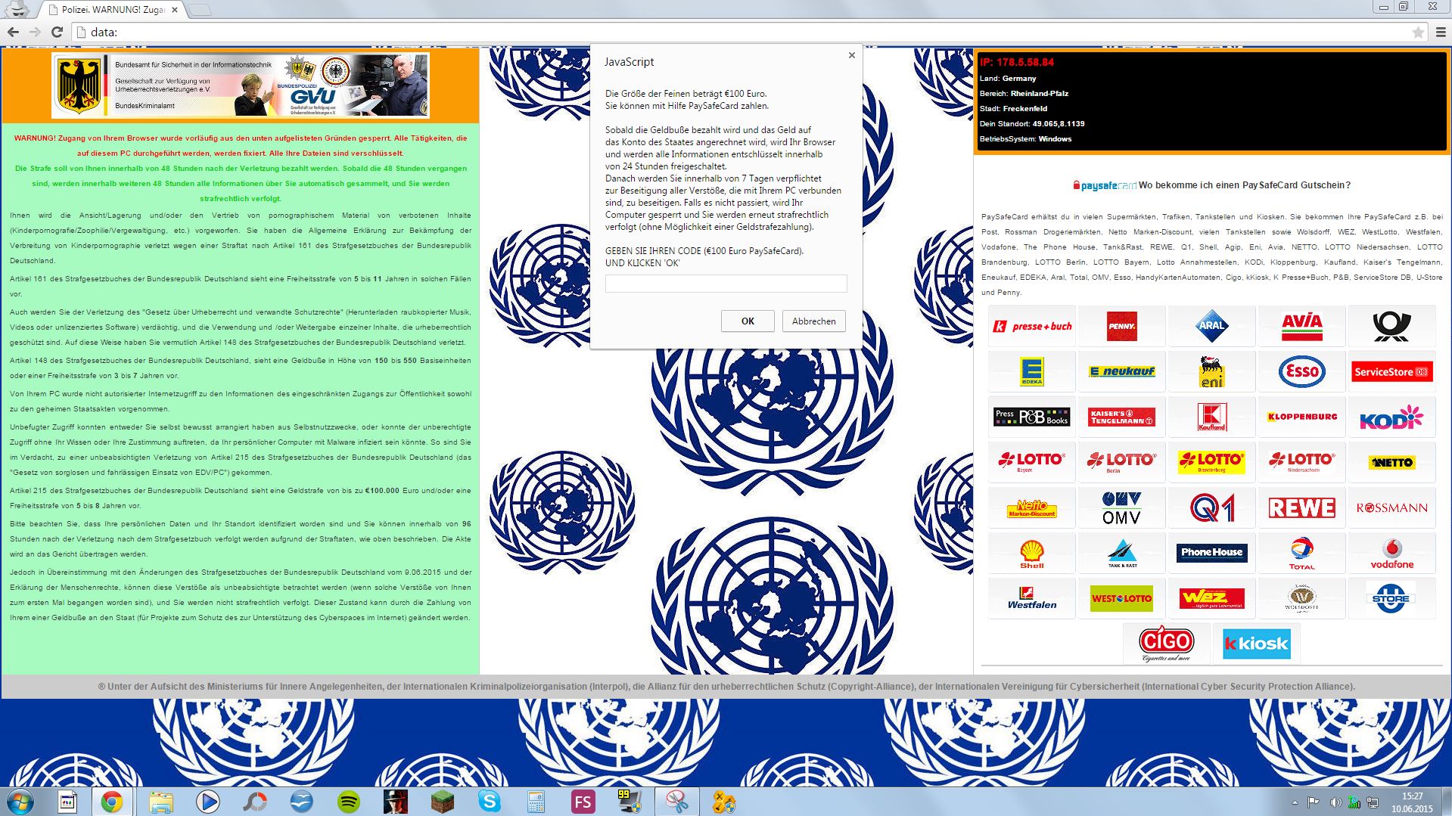Click the paysafecard logo in the heading
Viewport: 1452px width, 816px height.
pos(1104,185)
